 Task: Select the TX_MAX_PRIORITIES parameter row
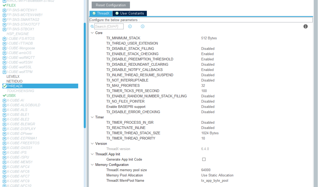pos(123,85)
